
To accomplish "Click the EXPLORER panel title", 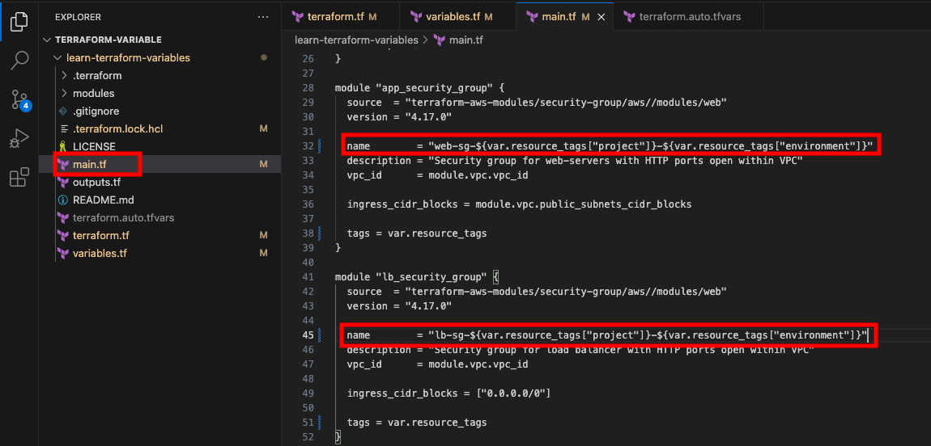I will click(79, 17).
